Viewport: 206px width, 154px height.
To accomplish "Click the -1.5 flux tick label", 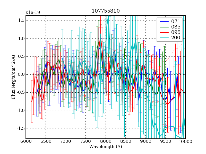I will pos(20,129).
